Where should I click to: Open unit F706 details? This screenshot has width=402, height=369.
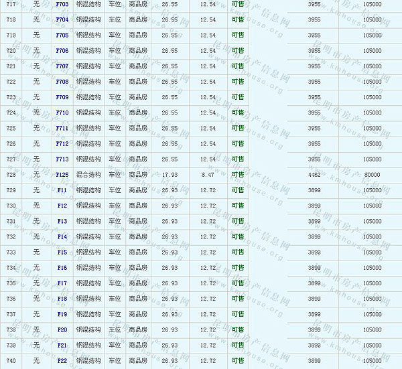pos(62,50)
